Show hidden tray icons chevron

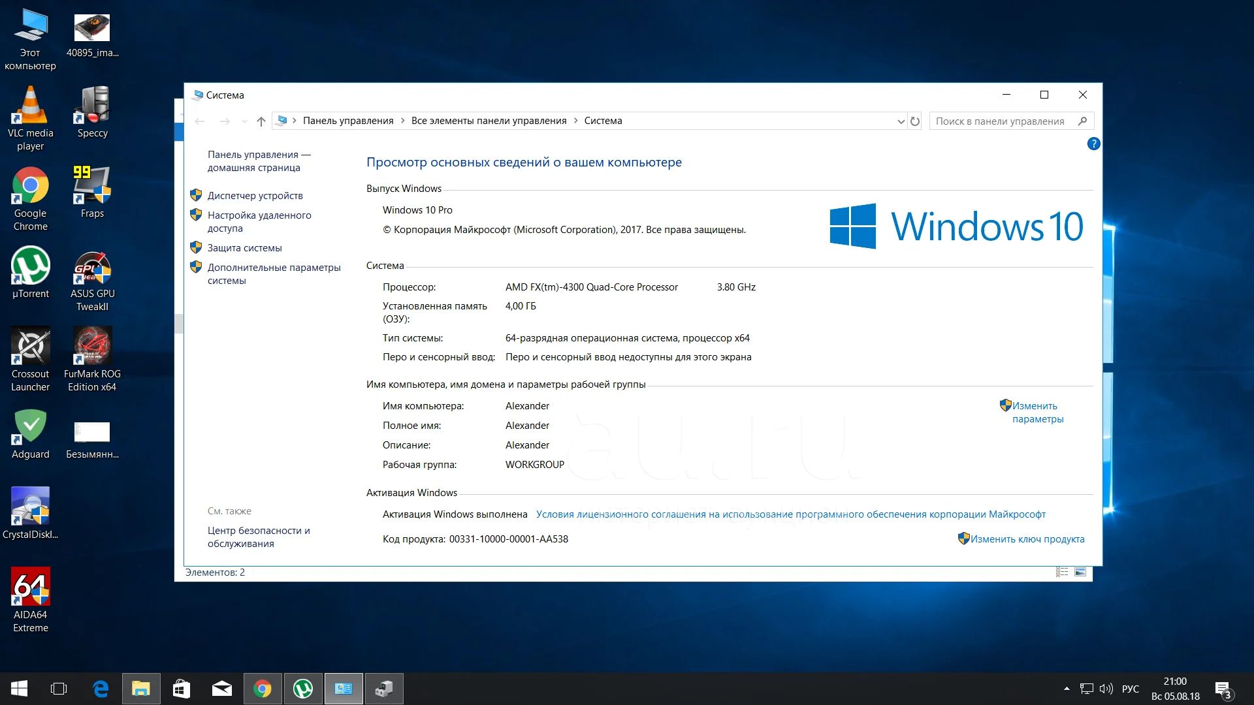[x=1067, y=689]
